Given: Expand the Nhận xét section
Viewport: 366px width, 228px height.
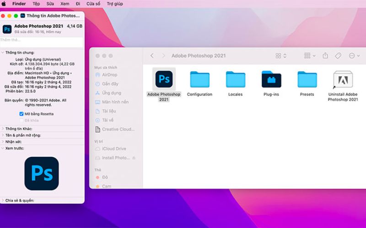Looking at the screenshot, I should point(3,142).
